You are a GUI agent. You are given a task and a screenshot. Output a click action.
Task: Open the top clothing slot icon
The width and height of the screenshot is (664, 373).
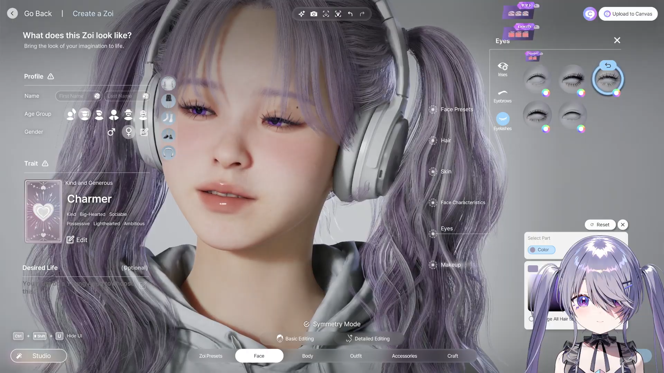pos(168,84)
